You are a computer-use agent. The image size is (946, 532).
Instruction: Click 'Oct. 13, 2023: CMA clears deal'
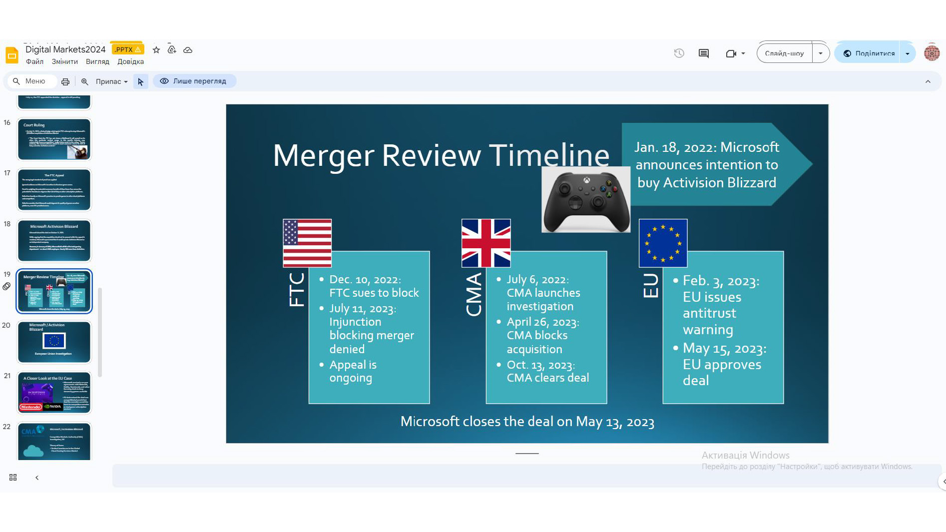tap(547, 372)
